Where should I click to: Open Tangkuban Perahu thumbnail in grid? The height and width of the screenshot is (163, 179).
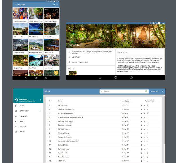pyautogui.click(x=20, y=45)
